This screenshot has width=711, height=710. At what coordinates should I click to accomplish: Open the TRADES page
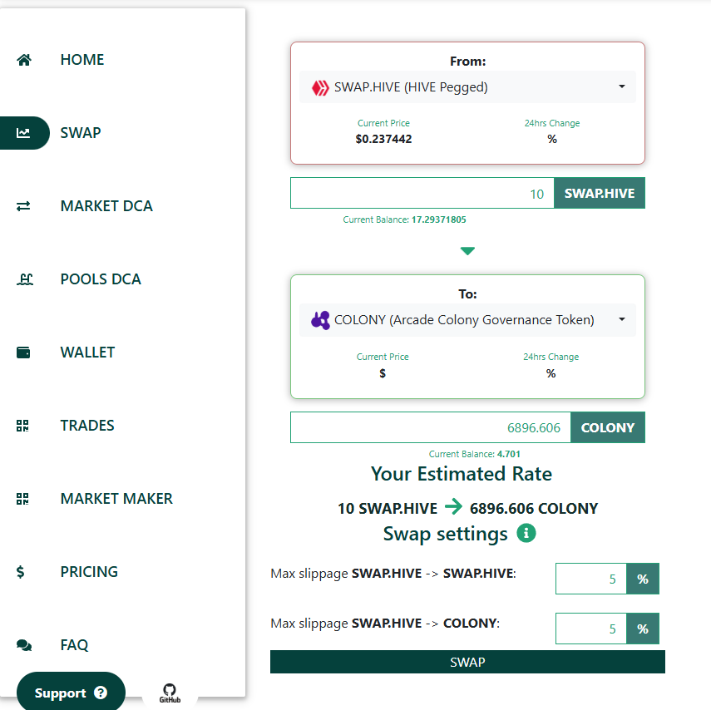point(87,426)
